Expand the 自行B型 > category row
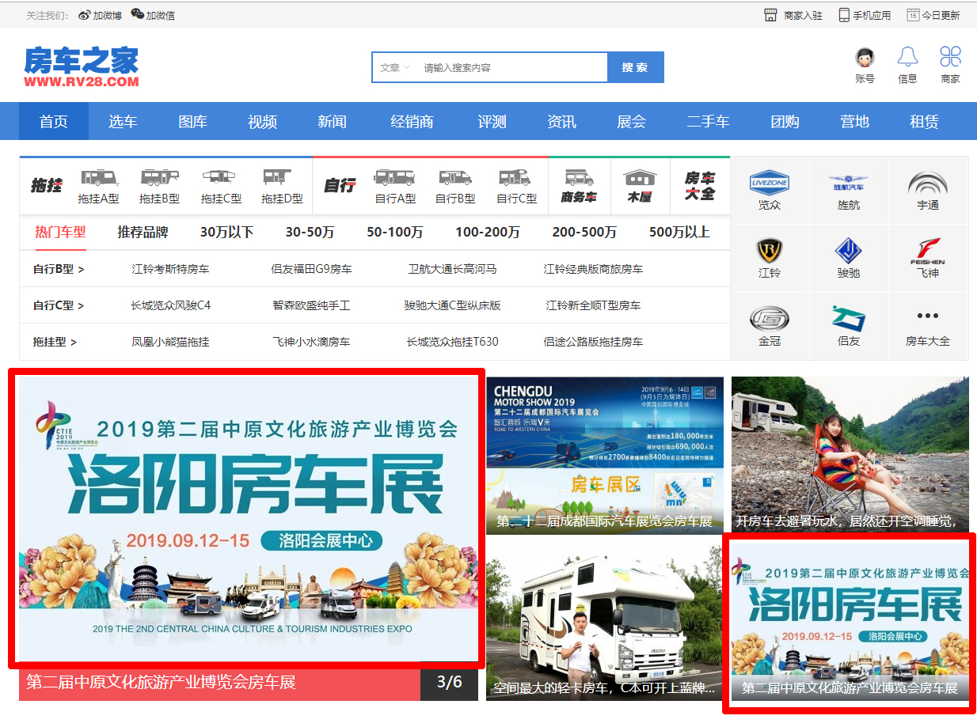 (x=59, y=269)
